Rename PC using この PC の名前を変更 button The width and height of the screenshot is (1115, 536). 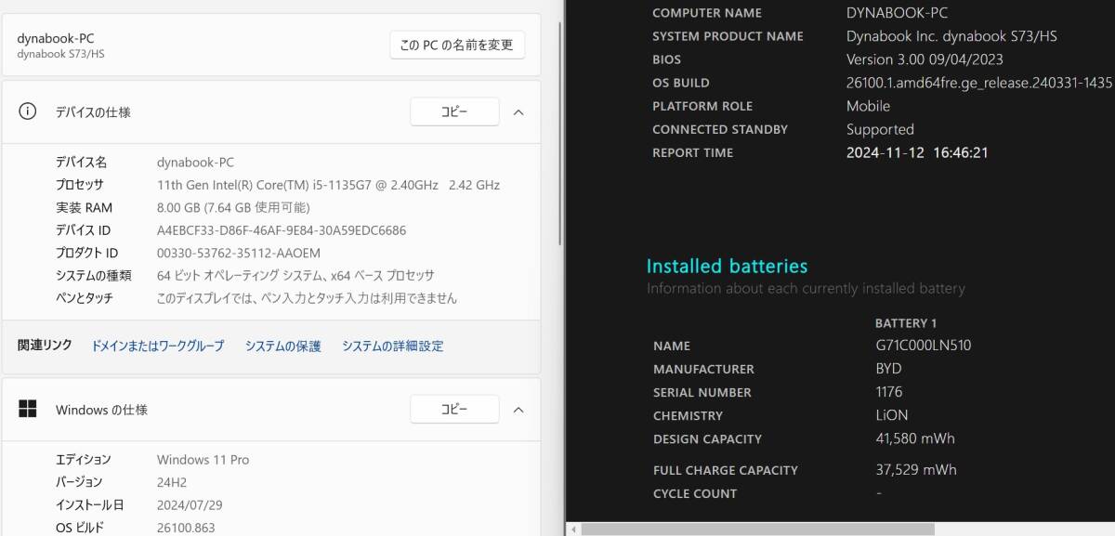[x=457, y=45]
